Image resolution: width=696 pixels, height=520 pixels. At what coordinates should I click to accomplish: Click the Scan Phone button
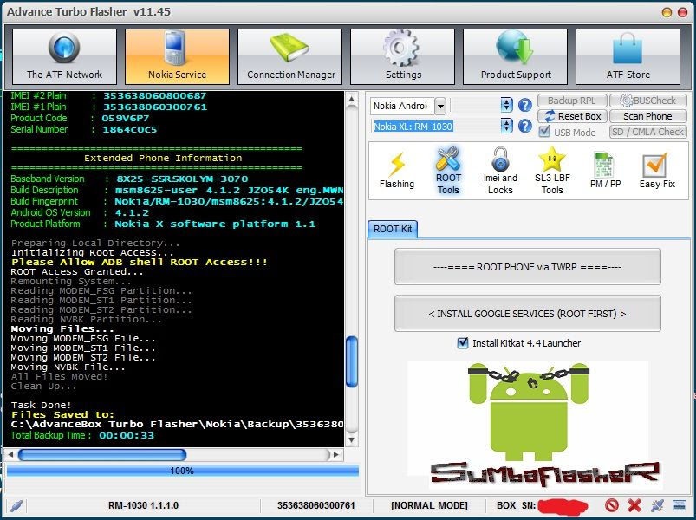coord(647,116)
